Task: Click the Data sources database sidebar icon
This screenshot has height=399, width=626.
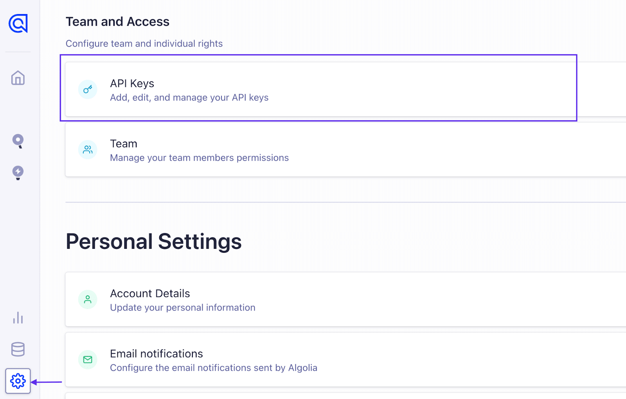Action: (x=18, y=349)
